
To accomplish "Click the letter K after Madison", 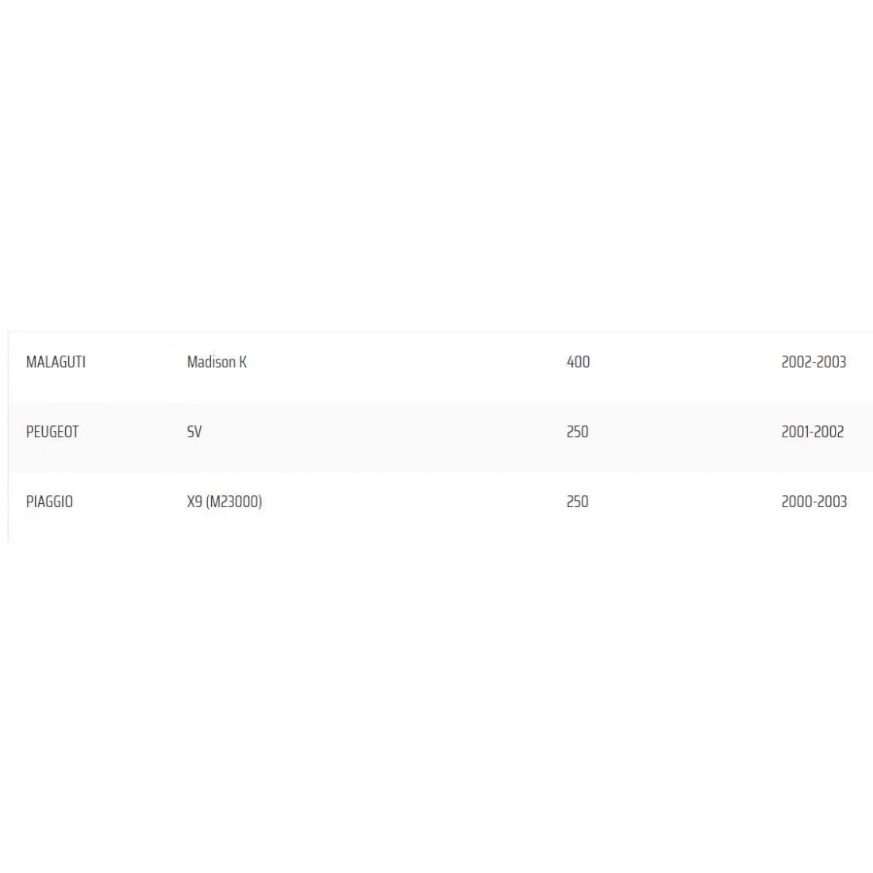I will pos(243,362).
